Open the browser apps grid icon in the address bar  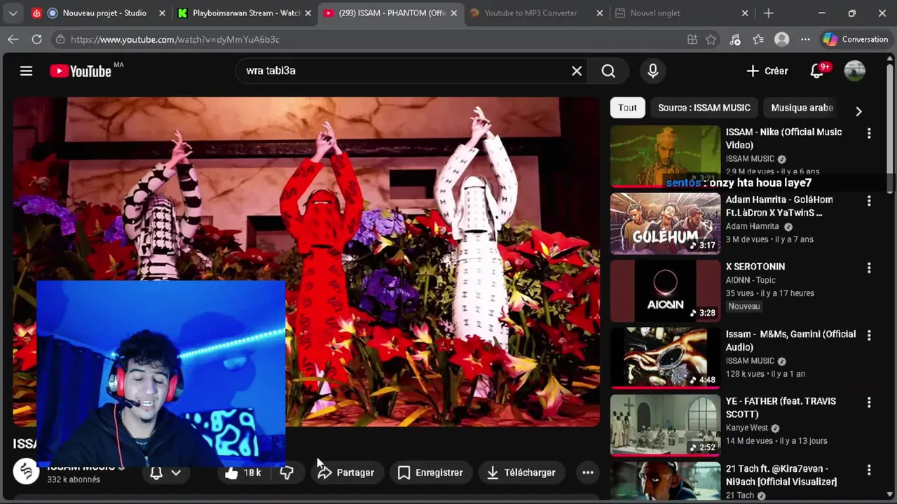point(692,40)
